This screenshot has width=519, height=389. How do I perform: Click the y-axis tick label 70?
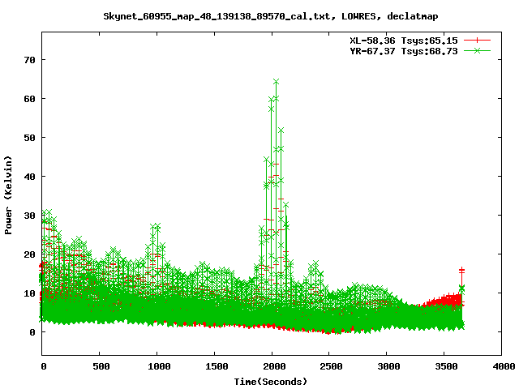tap(28, 60)
